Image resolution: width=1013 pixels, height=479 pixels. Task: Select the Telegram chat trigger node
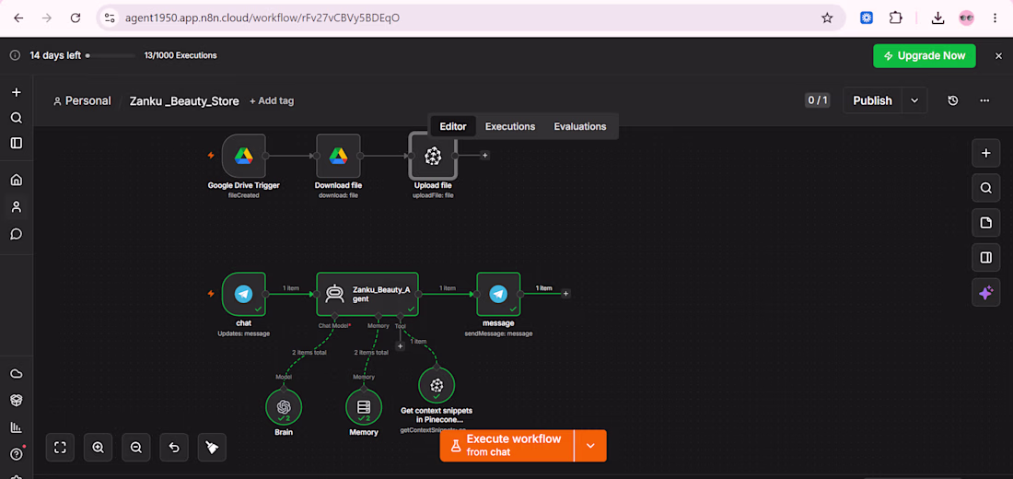tap(243, 294)
